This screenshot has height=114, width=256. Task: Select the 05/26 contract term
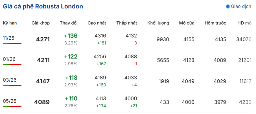point(10,101)
